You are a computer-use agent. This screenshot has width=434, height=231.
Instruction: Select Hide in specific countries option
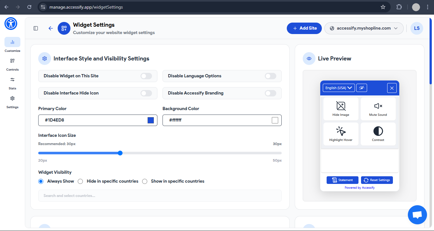[x=80, y=181]
